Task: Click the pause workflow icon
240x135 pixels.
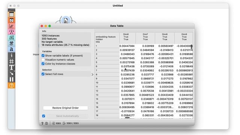Action: [12, 79]
